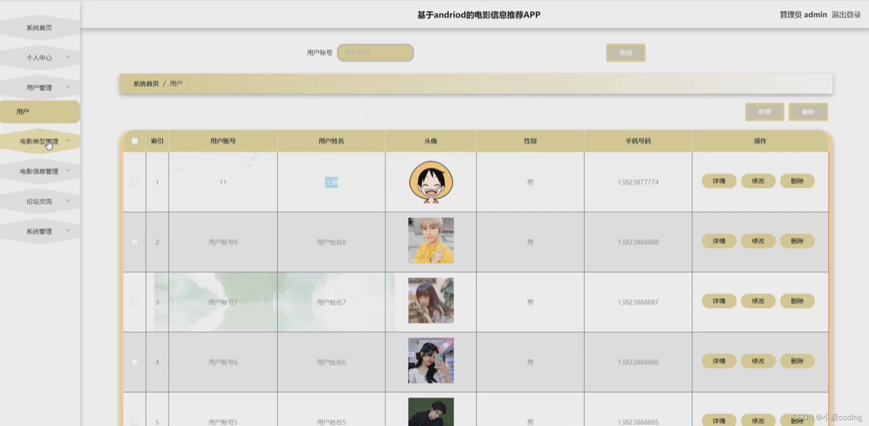Expand the 系统管理 chevron
This screenshot has height=426, width=869.
(x=68, y=230)
